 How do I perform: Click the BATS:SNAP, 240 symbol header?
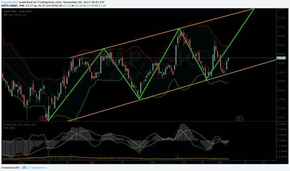[13, 6]
